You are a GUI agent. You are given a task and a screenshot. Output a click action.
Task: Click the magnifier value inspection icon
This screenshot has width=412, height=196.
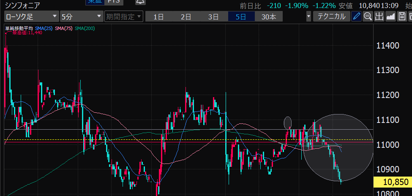pos(368,17)
